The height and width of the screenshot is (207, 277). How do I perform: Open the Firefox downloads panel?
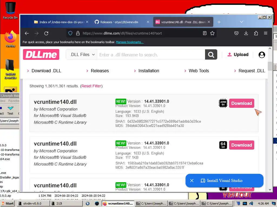pyautogui.click(x=246, y=33)
